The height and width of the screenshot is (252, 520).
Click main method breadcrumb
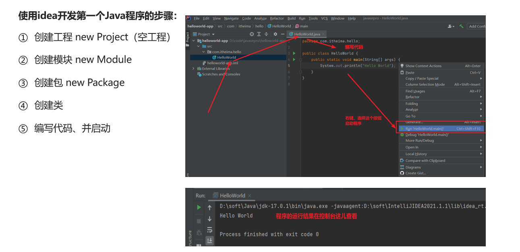click(302, 26)
